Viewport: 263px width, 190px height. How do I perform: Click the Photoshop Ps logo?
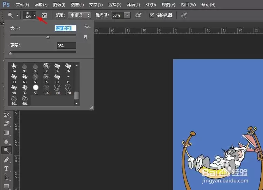click(6, 4)
